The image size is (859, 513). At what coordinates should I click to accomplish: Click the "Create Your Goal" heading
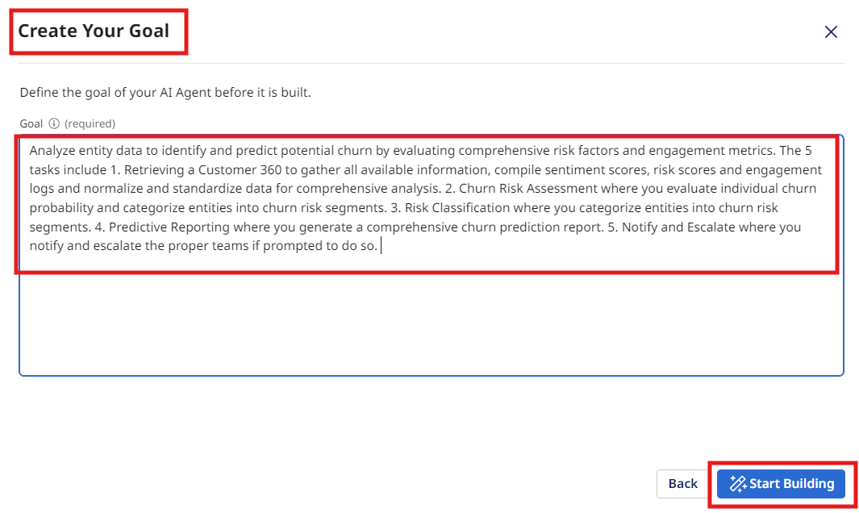pyautogui.click(x=94, y=31)
